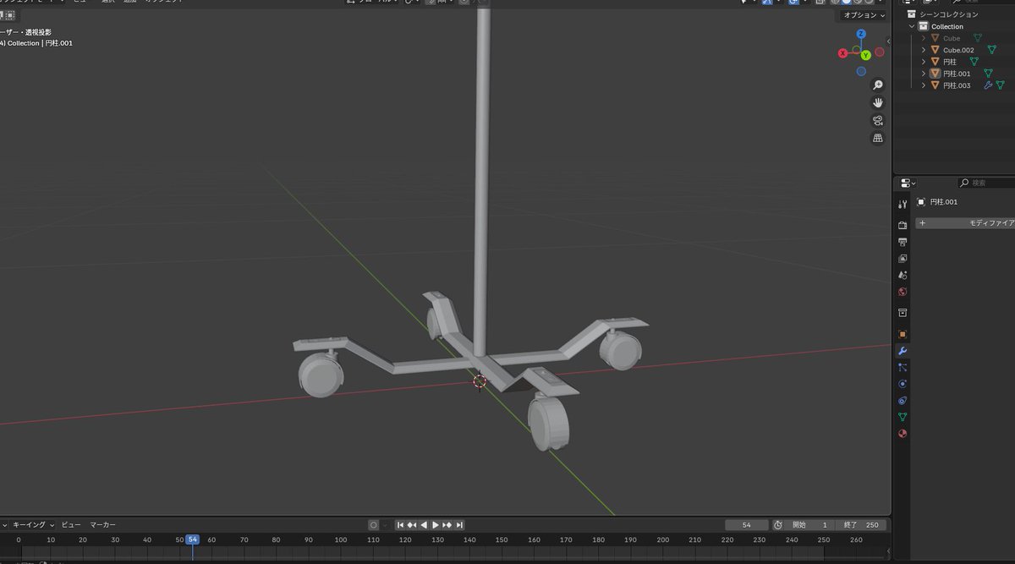Click the orange object icon of 円柱

pos(935,62)
